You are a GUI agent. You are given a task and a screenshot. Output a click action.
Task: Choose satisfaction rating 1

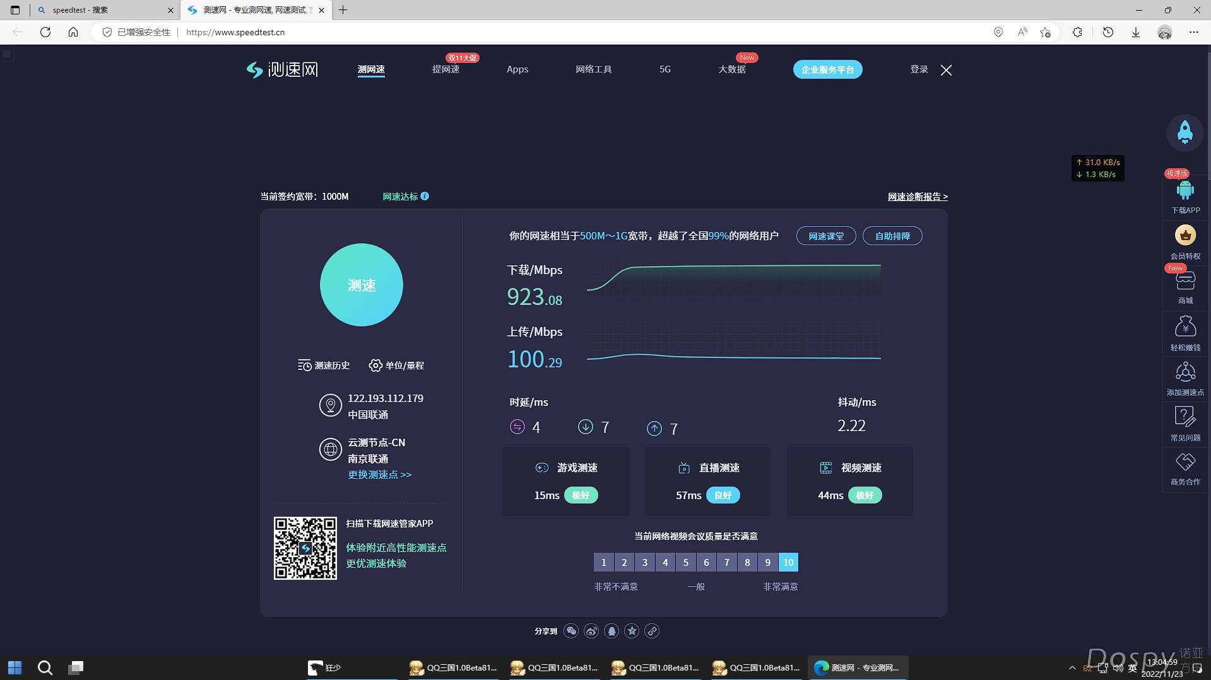[603, 562]
